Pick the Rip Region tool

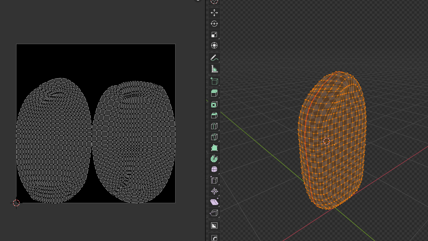click(214, 213)
